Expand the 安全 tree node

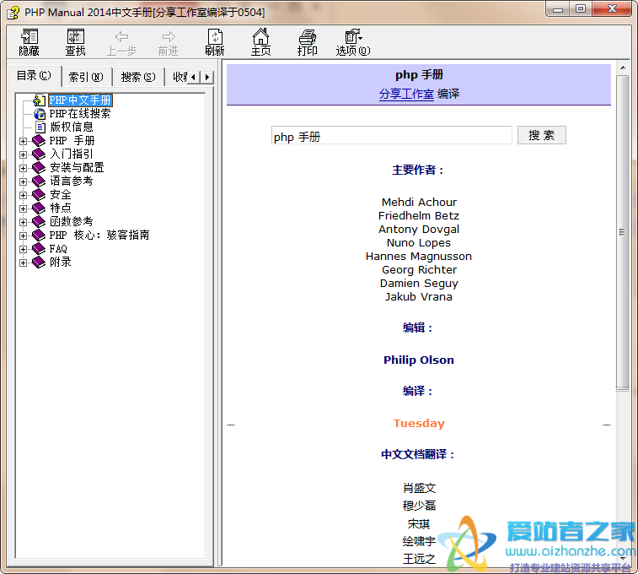(x=24, y=195)
